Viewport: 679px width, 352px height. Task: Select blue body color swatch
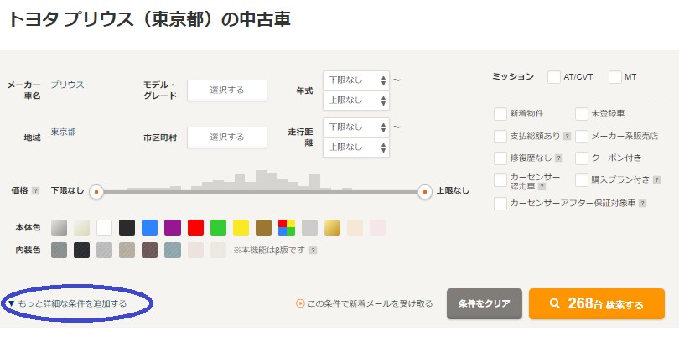click(x=150, y=227)
